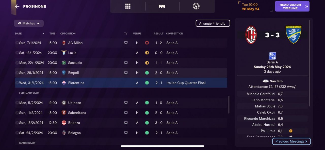Expand the Head Coach Timeline arrows
The width and height of the screenshot is (325, 150).
[x=307, y=6]
